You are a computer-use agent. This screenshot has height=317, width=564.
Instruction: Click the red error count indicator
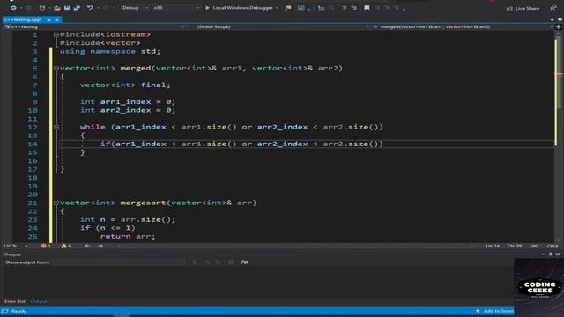[x=46, y=247]
